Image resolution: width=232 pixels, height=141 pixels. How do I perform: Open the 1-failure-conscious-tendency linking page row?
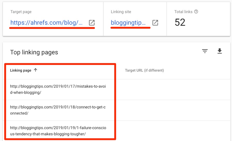click(58, 131)
